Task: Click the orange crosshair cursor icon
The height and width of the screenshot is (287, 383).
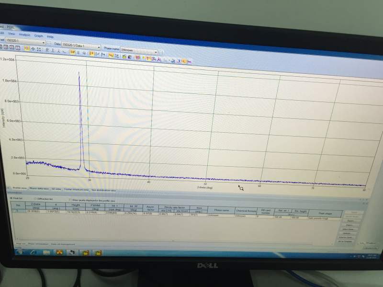Action: click(148, 58)
